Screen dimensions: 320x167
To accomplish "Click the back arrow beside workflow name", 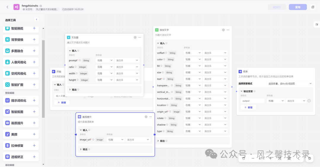I will point(7,7).
